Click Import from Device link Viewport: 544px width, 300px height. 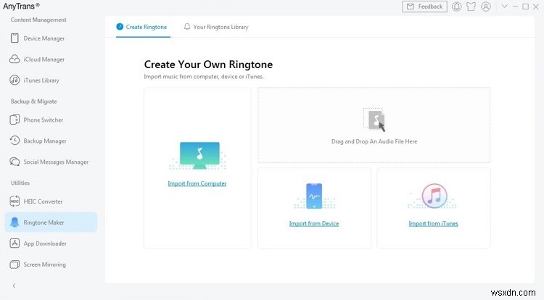tap(314, 223)
